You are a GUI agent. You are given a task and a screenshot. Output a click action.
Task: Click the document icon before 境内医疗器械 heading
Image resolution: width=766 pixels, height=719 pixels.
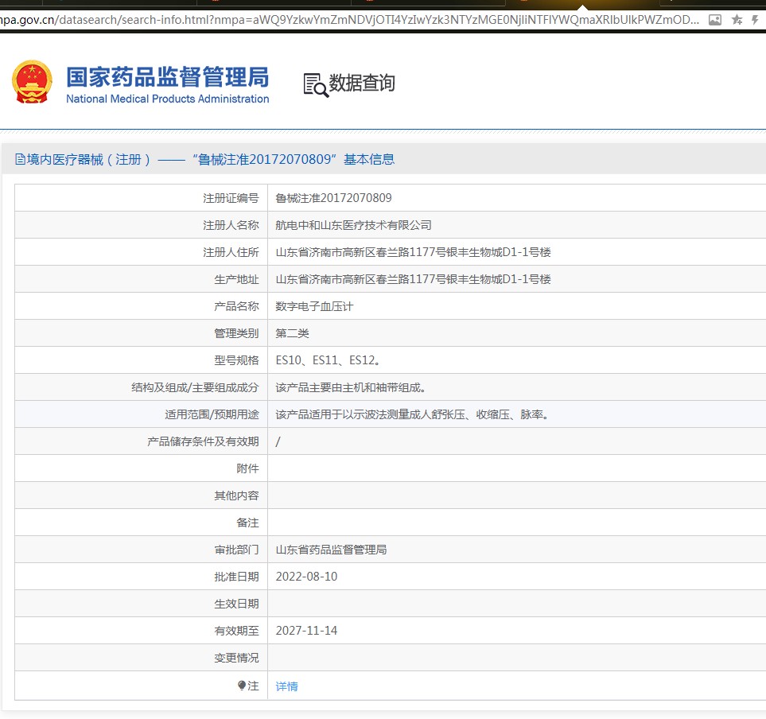[20, 160]
